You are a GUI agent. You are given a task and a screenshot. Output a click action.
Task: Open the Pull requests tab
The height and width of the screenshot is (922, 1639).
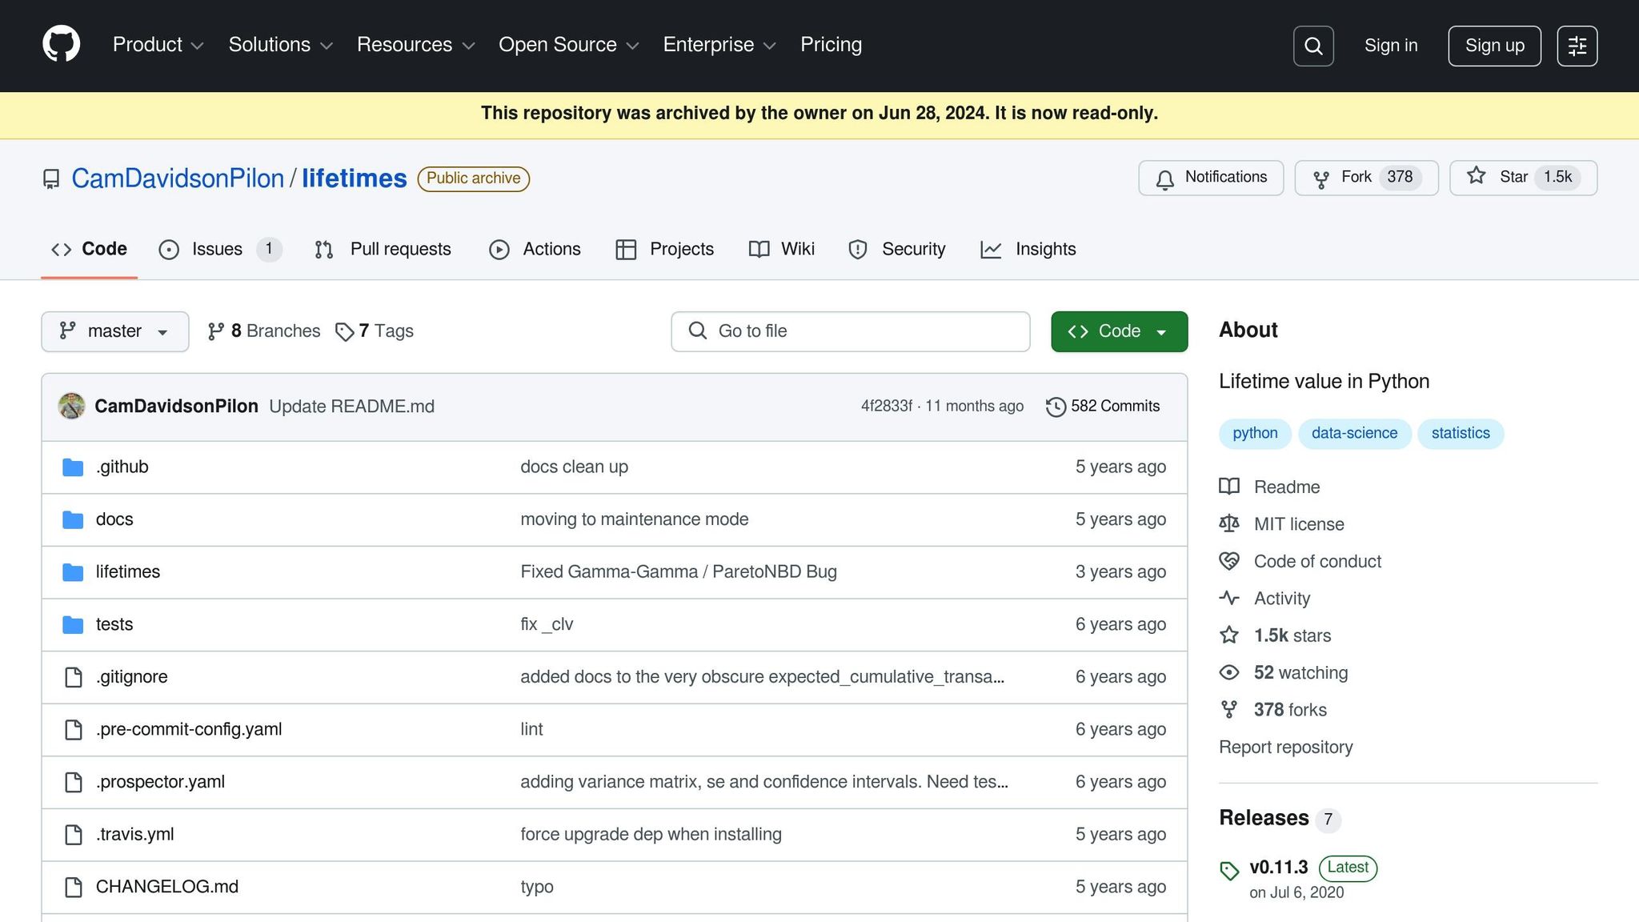coord(383,249)
